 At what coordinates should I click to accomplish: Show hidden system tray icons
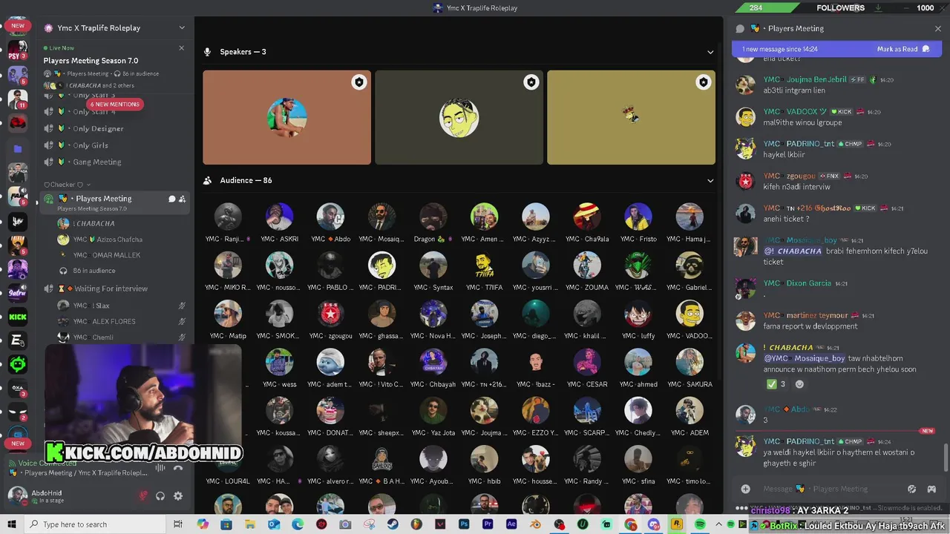click(718, 524)
